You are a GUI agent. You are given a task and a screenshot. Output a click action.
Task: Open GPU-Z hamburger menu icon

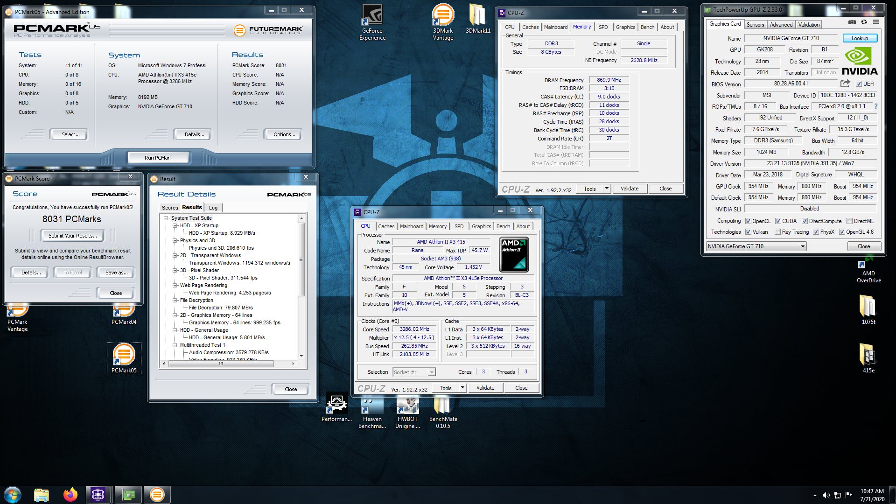876,22
